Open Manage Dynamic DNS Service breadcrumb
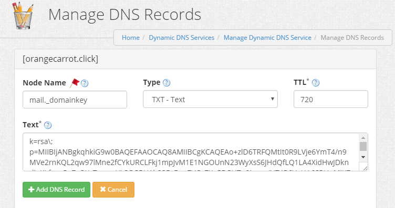This screenshot has width=395, height=208. point(267,38)
